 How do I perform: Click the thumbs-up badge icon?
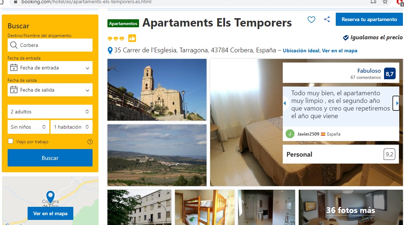pos(132,39)
